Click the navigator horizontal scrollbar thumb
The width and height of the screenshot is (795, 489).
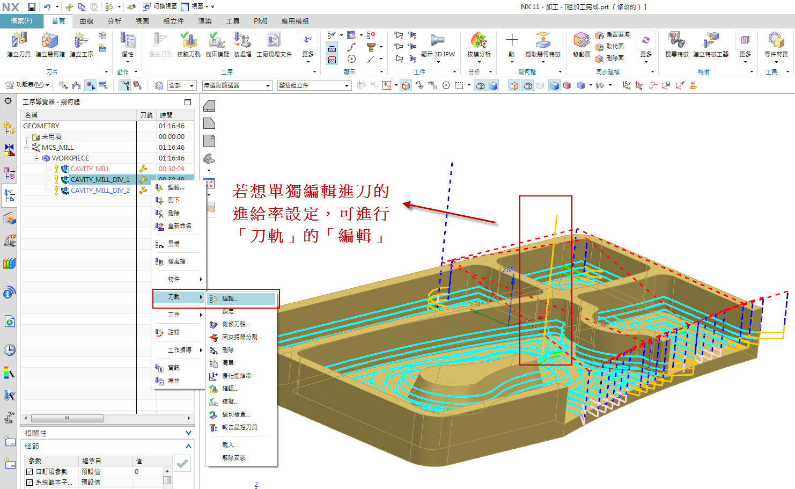[67, 418]
